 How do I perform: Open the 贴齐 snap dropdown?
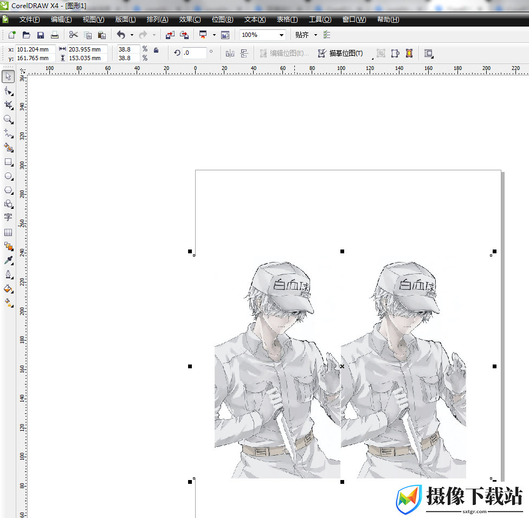point(316,35)
